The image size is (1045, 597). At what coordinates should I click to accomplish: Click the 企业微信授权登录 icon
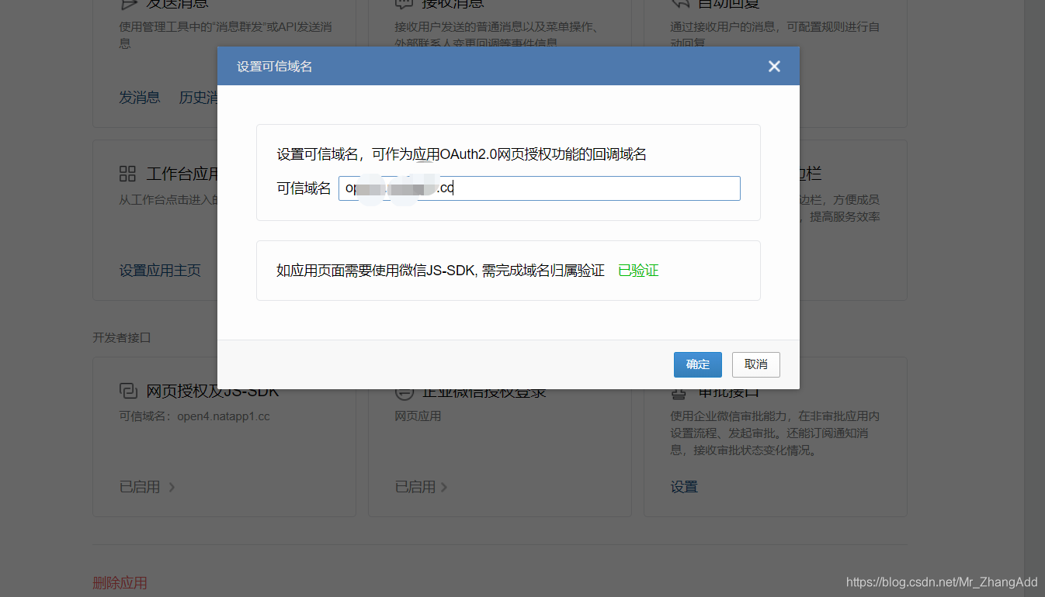(404, 390)
